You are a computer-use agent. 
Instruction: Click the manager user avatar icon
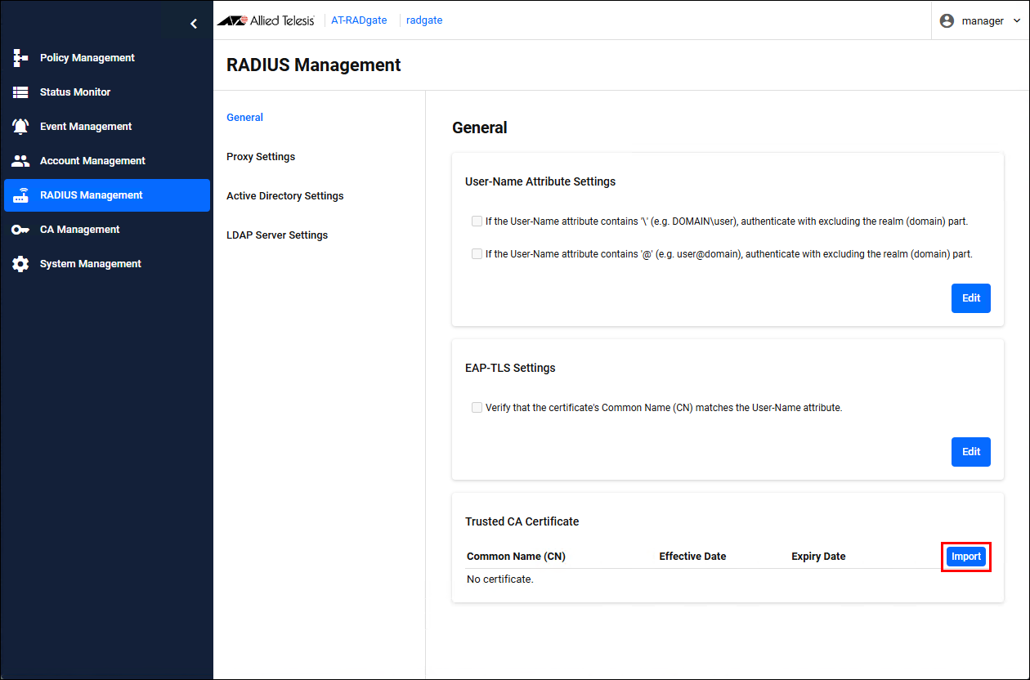coord(947,21)
